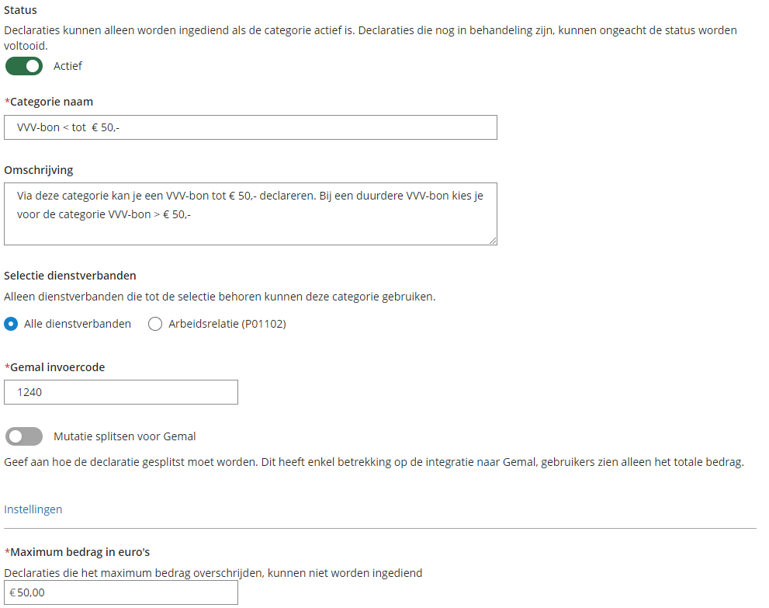The image size is (769, 608).
Task: Click the 'Arbeidsrelatie (P01102)' option text
Action: pos(227,324)
